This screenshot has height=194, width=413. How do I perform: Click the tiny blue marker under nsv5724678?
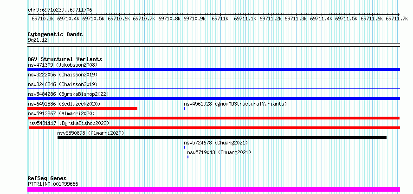(185, 147)
